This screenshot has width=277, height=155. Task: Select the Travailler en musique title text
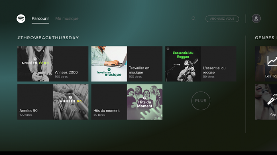(139, 70)
